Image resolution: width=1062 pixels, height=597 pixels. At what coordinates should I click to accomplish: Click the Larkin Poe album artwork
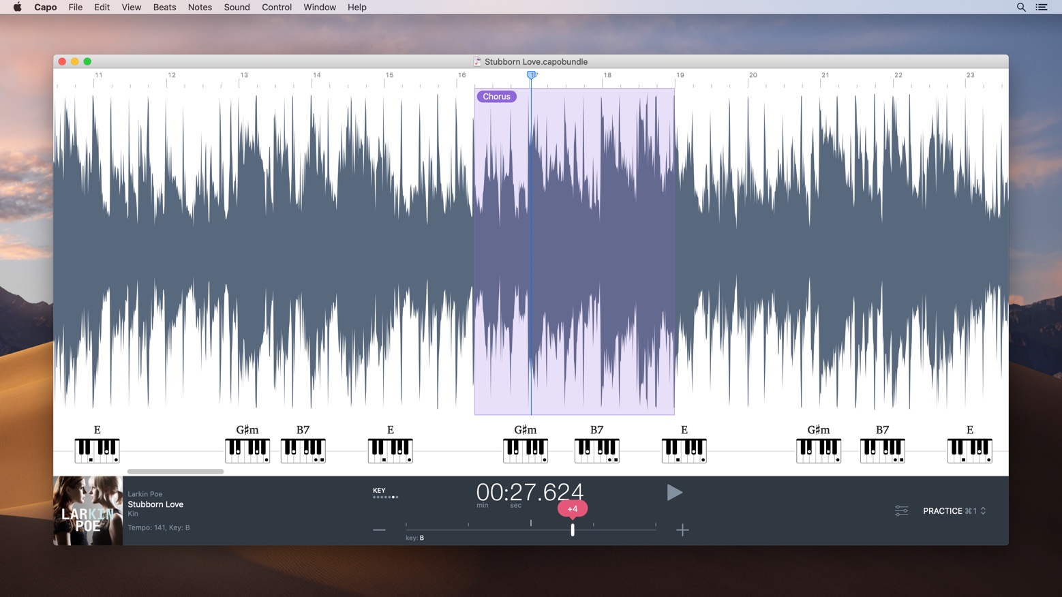tap(88, 510)
